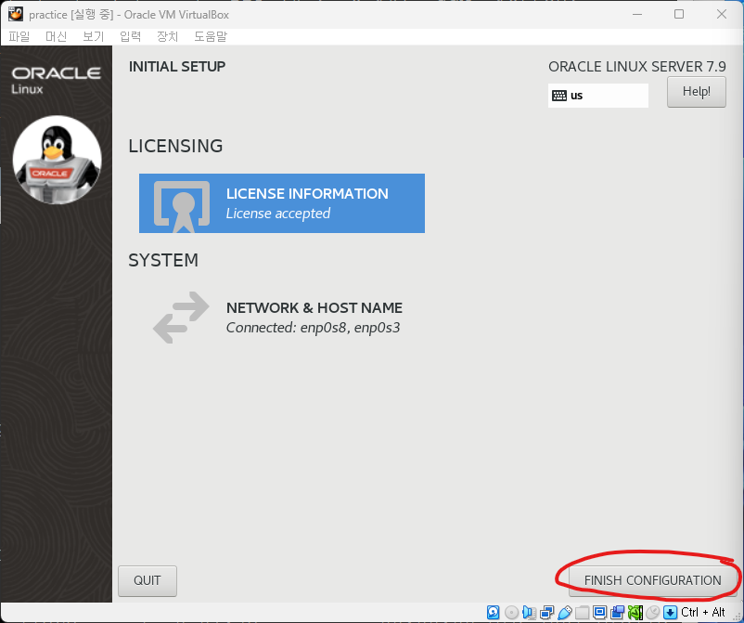
Task: Click the network adapters status icon
Action: click(x=546, y=612)
